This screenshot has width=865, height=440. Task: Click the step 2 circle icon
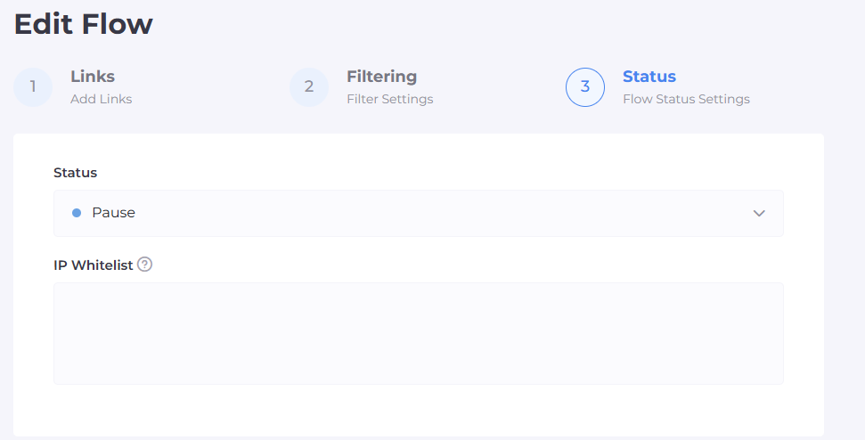click(309, 87)
